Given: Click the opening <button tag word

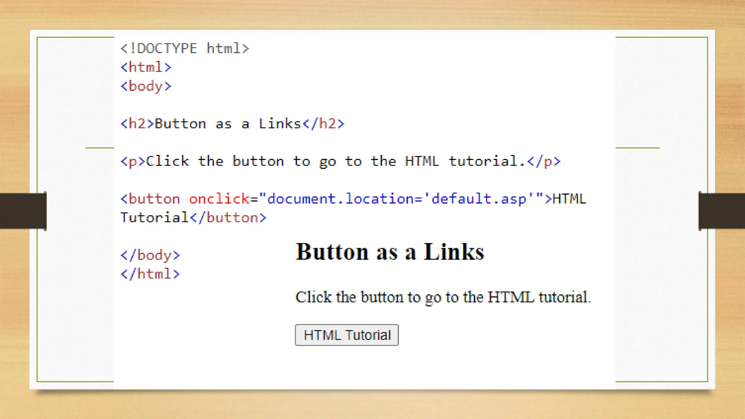Looking at the screenshot, I should point(150,199).
